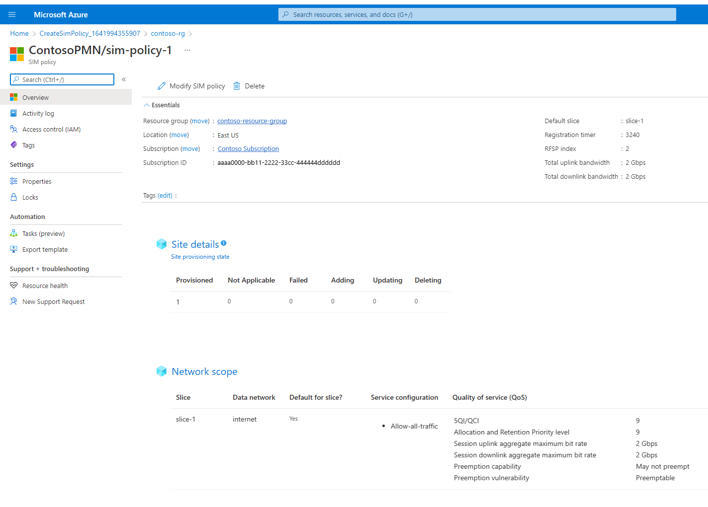Click slice-1 in Network scope table
This screenshot has width=708, height=507.
pos(185,419)
